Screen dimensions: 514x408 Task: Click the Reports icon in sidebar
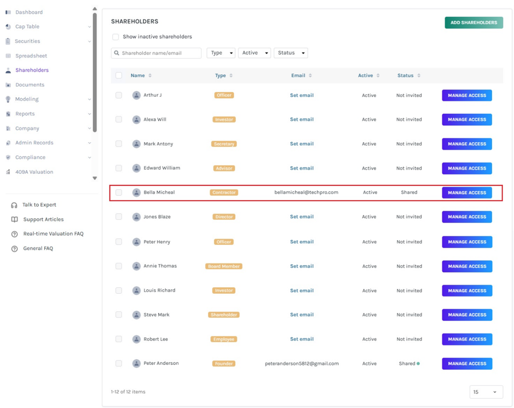click(x=8, y=114)
